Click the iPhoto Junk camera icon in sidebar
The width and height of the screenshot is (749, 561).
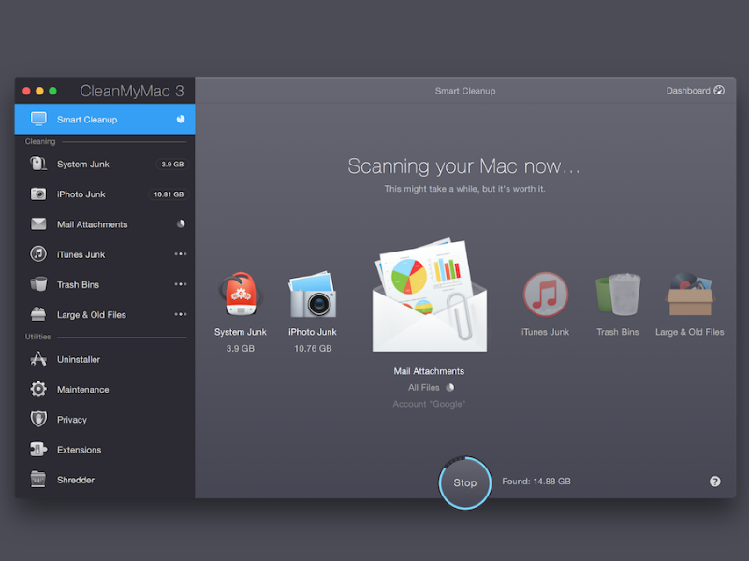(x=38, y=194)
